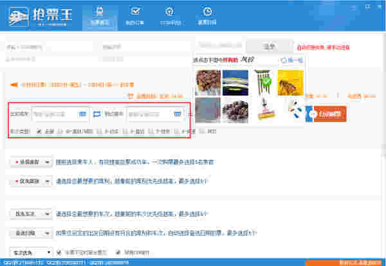The image size is (386, 266).
Task: Open the first tab with train icon
Action: pos(100,16)
